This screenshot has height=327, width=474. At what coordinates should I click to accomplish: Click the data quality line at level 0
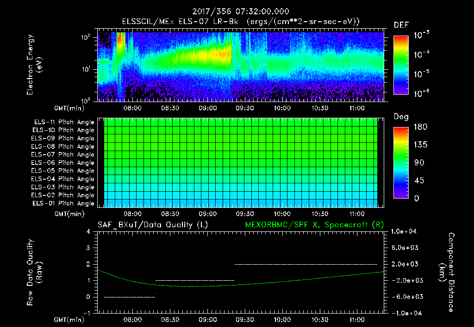coord(130,297)
